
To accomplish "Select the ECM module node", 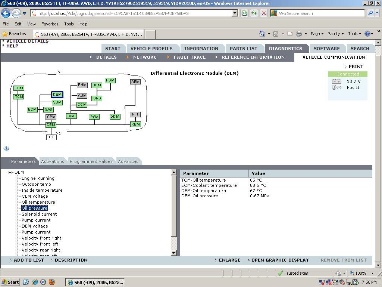I will (x=19, y=88).
